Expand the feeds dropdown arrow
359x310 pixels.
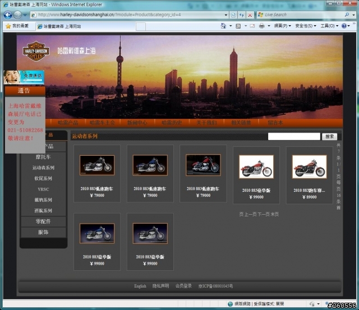click(246, 26)
